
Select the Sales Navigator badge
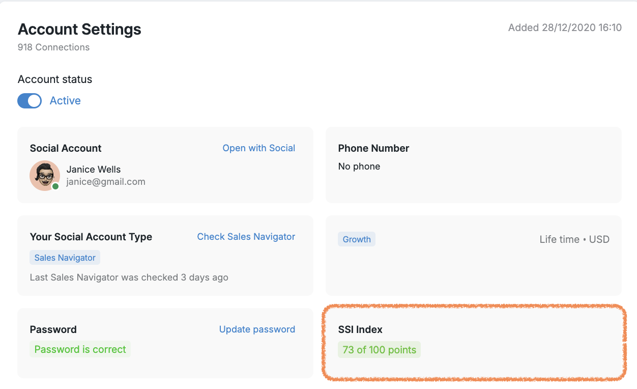click(65, 258)
